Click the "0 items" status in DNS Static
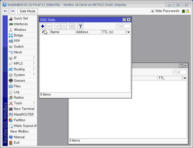Screen dimensions: 193x148 point(45,95)
